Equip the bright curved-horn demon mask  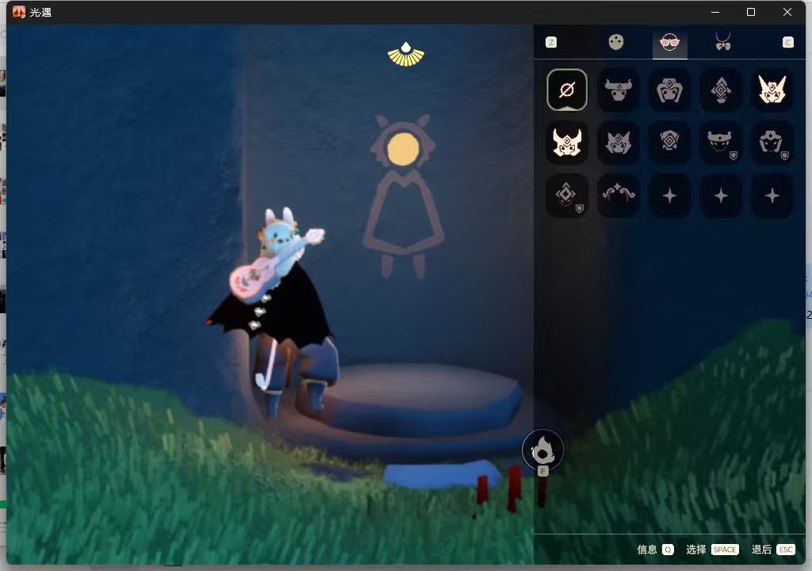(566, 143)
